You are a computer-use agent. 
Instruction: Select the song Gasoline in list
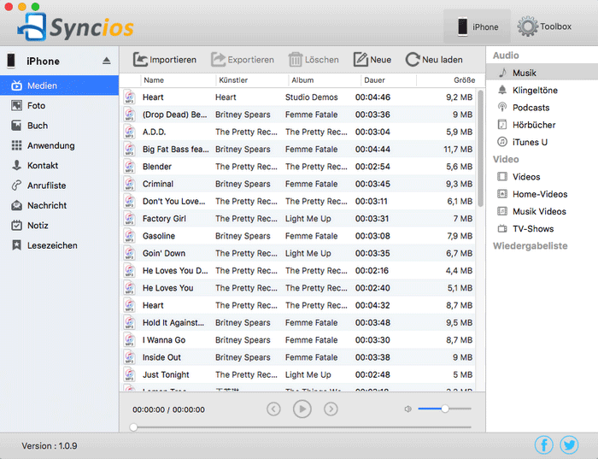159,236
